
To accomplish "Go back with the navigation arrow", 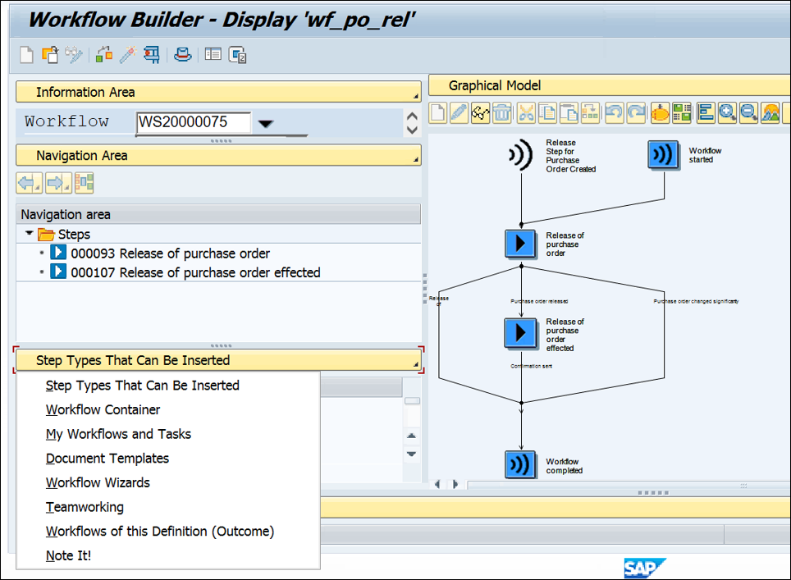I will click(x=27, y=182).
